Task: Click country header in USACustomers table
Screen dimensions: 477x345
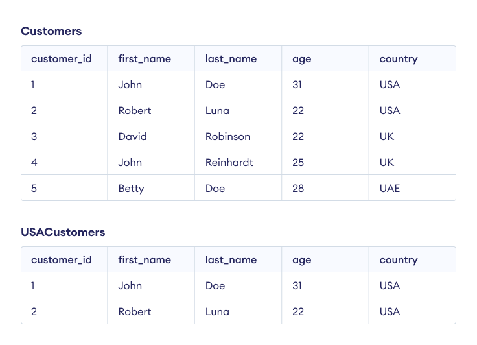Action: pyautogui.click(x=399, y=260)
